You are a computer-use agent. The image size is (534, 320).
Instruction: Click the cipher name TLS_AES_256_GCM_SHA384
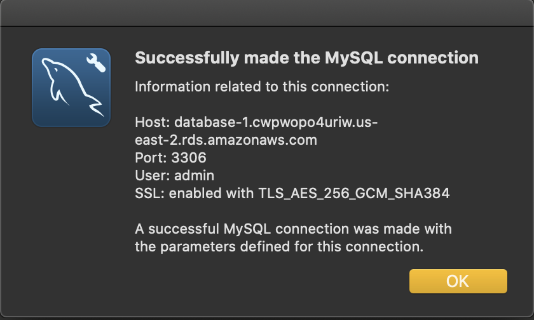pyautogui.click(x=354, y=194)
